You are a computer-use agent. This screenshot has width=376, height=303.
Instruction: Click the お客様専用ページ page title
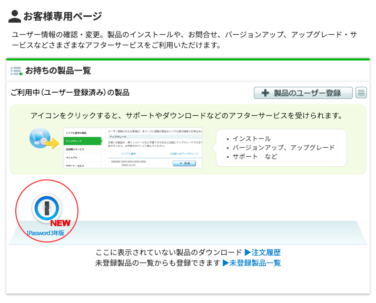[x=63, y=16]
